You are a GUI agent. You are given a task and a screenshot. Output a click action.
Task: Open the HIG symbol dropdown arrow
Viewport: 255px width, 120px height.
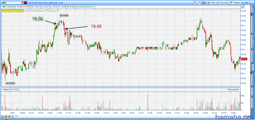click(x=22, y=3)
